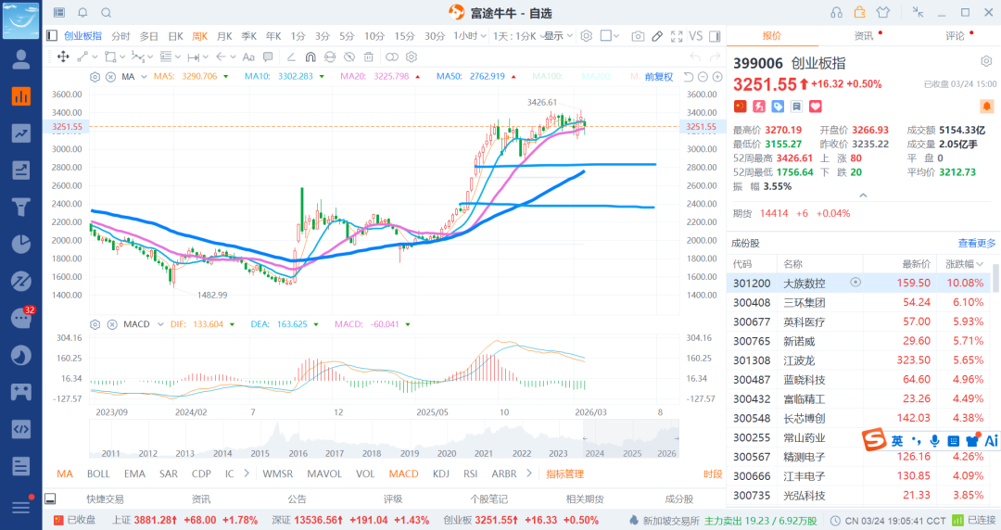Open VS compare function

coord(696,36)
